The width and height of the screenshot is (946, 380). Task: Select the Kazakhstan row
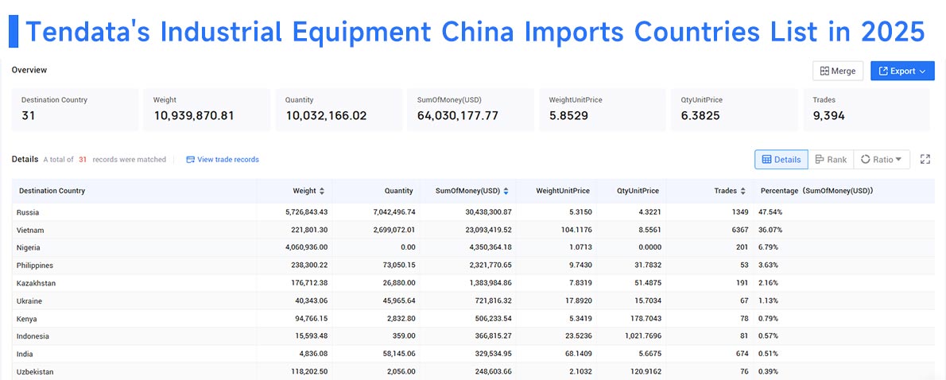pyautogui.click(x=473, y=283)
